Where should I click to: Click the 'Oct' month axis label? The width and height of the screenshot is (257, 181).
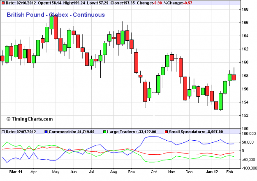point(154,172)
